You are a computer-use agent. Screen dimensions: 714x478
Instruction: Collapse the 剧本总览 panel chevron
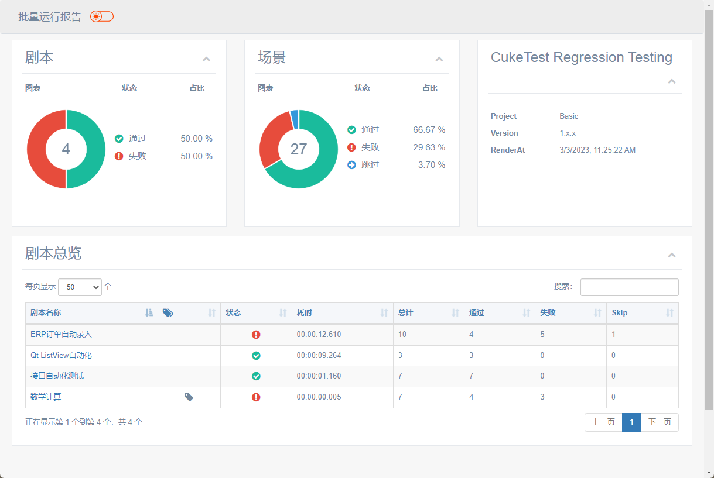click(672, 255)
